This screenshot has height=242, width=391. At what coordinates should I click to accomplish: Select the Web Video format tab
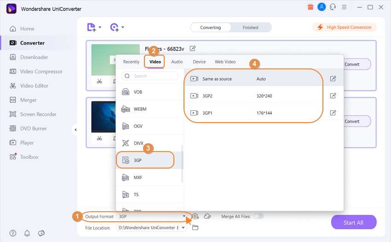(225, 62)
